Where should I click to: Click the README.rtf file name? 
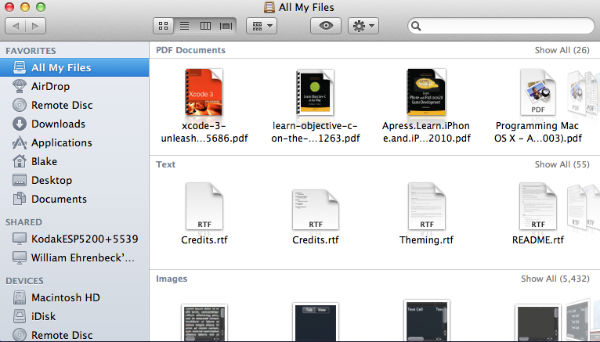tap(537, 240)
